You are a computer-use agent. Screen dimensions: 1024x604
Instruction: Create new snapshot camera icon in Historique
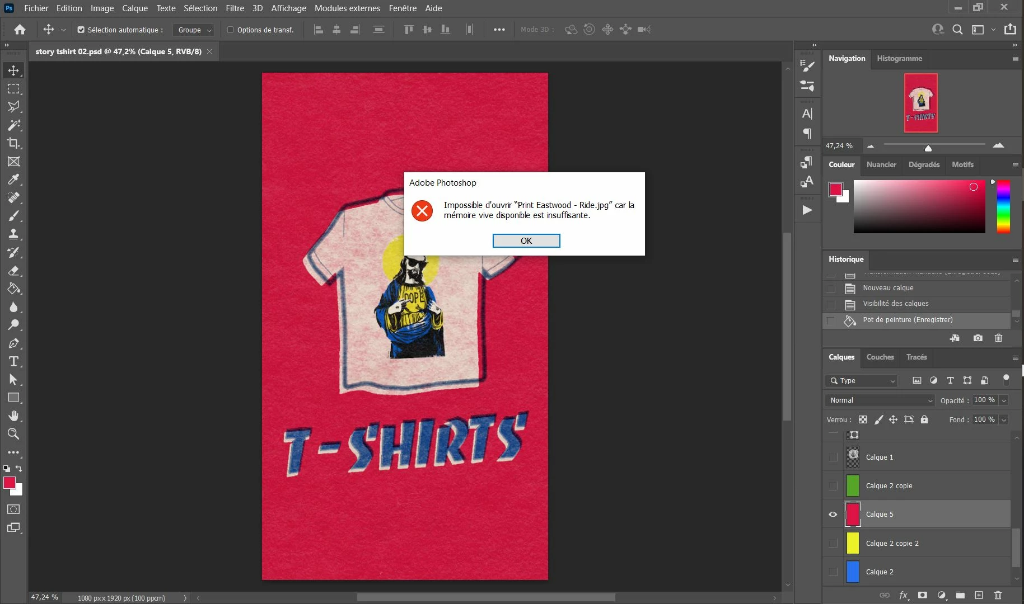pos(978,338)
